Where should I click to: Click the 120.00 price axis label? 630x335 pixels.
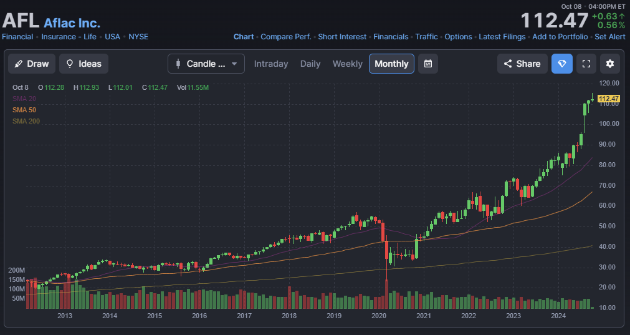click(x=609, y=83)
